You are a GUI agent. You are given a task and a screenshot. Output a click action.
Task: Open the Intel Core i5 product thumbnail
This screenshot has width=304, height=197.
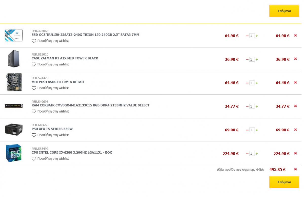[x=14, y=153]
